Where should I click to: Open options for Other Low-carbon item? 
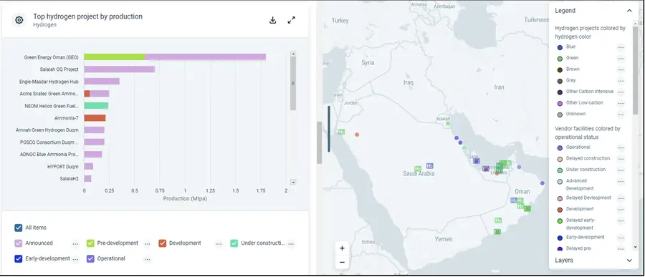(x=621, y=103)
